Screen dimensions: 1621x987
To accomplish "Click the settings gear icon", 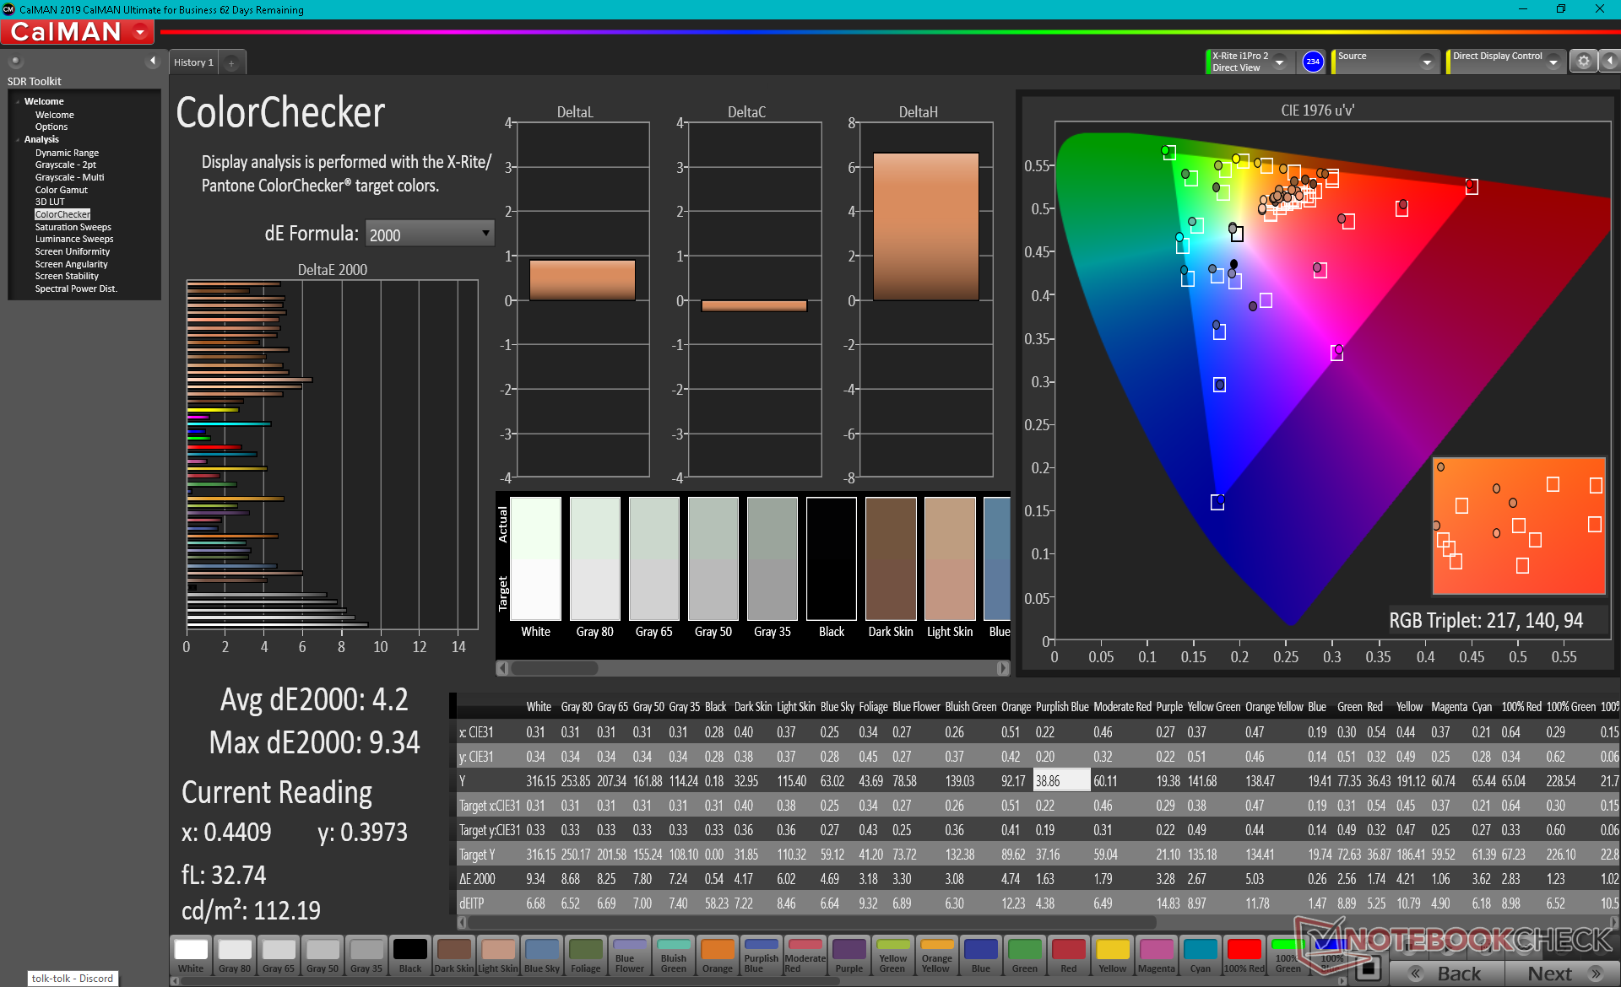I will pos(1583,62).
